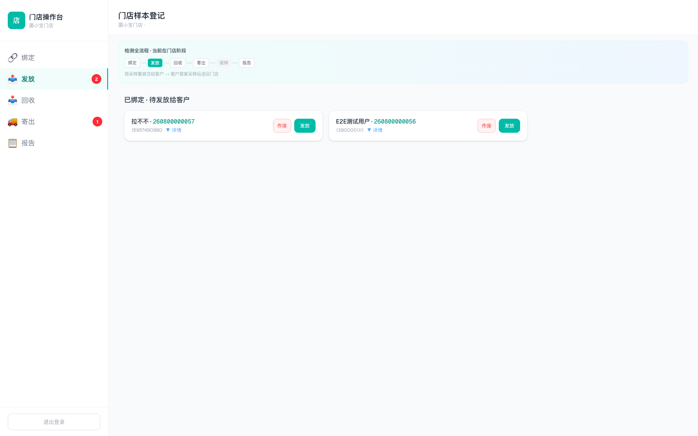This screenshot has width=698, height=436.
Task: Go to the 寄出 sidebar section
Action: coord(54,122)
